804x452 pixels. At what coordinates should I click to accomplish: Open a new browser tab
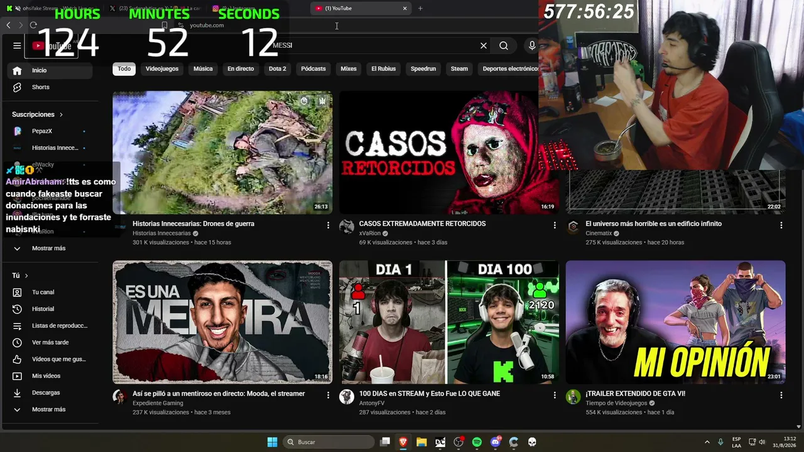point(420,8)
